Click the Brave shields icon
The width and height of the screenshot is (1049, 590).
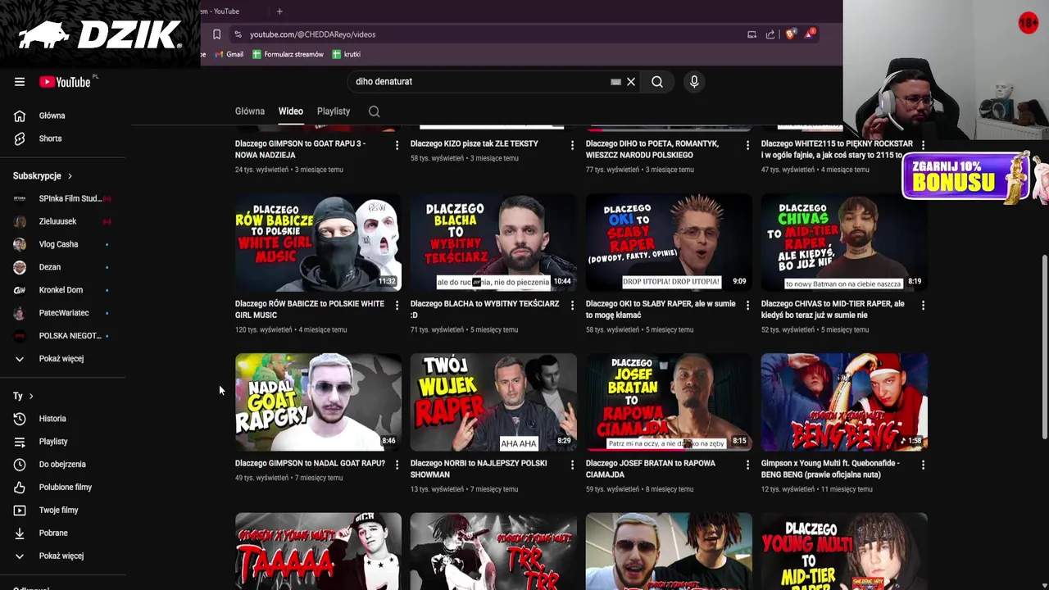790,34
